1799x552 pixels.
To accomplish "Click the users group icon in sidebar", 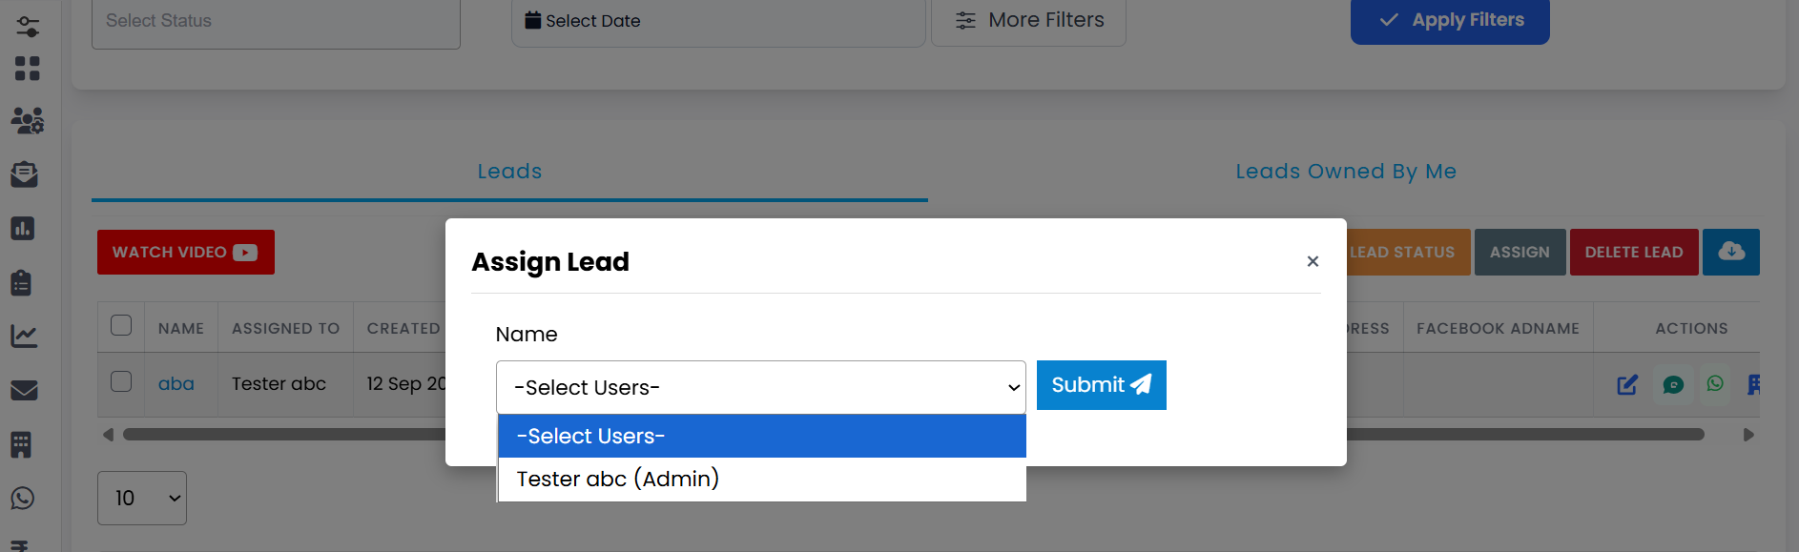I will click(28, 120).
